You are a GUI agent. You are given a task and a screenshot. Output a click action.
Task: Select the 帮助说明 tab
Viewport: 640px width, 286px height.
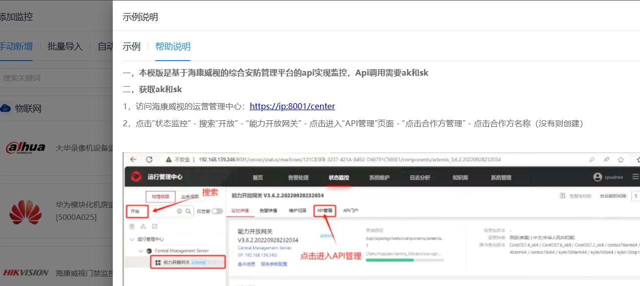click(173, 47)
